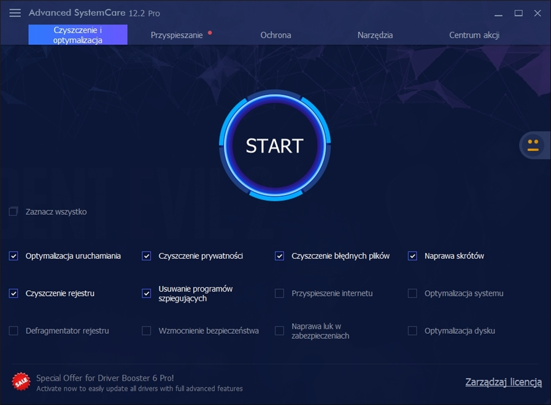Switch to the Przyspieszanie tab
Screen dimensions: 551x405
click(176, 35)
